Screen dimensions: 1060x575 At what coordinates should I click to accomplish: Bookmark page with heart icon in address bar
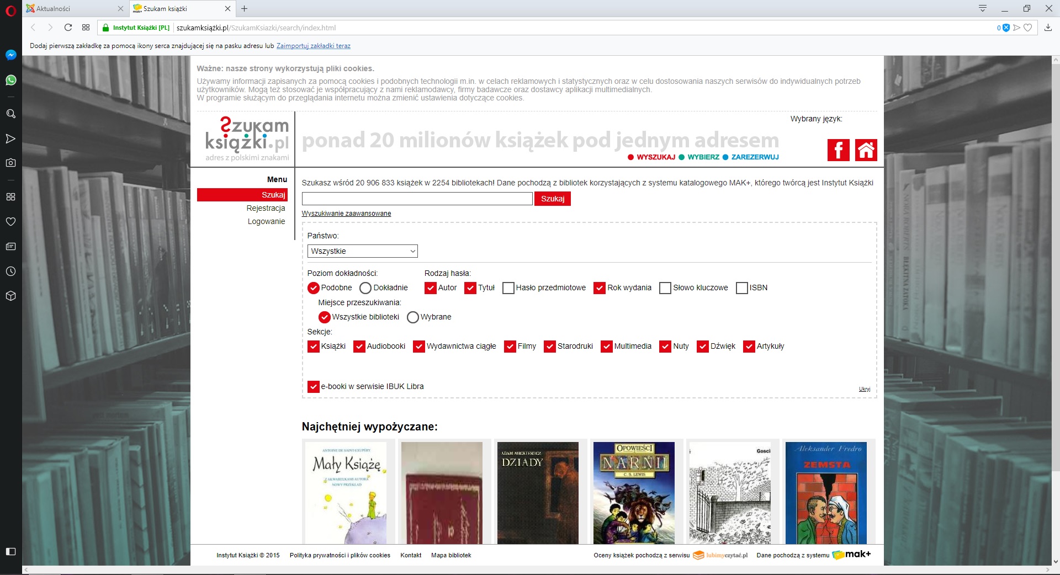coord(1027,28)
